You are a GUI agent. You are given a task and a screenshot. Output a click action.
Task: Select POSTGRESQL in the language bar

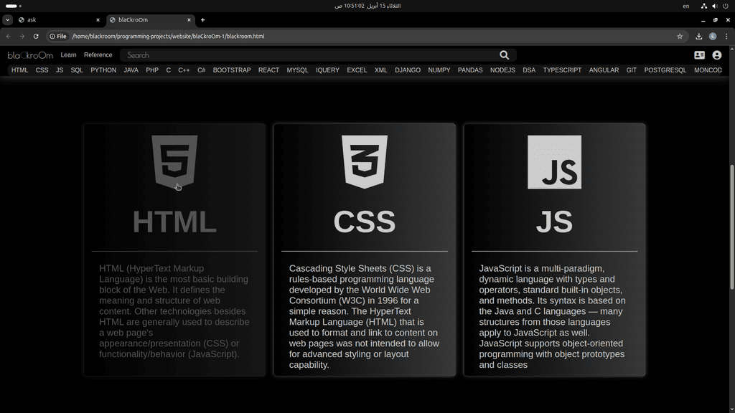665,70
